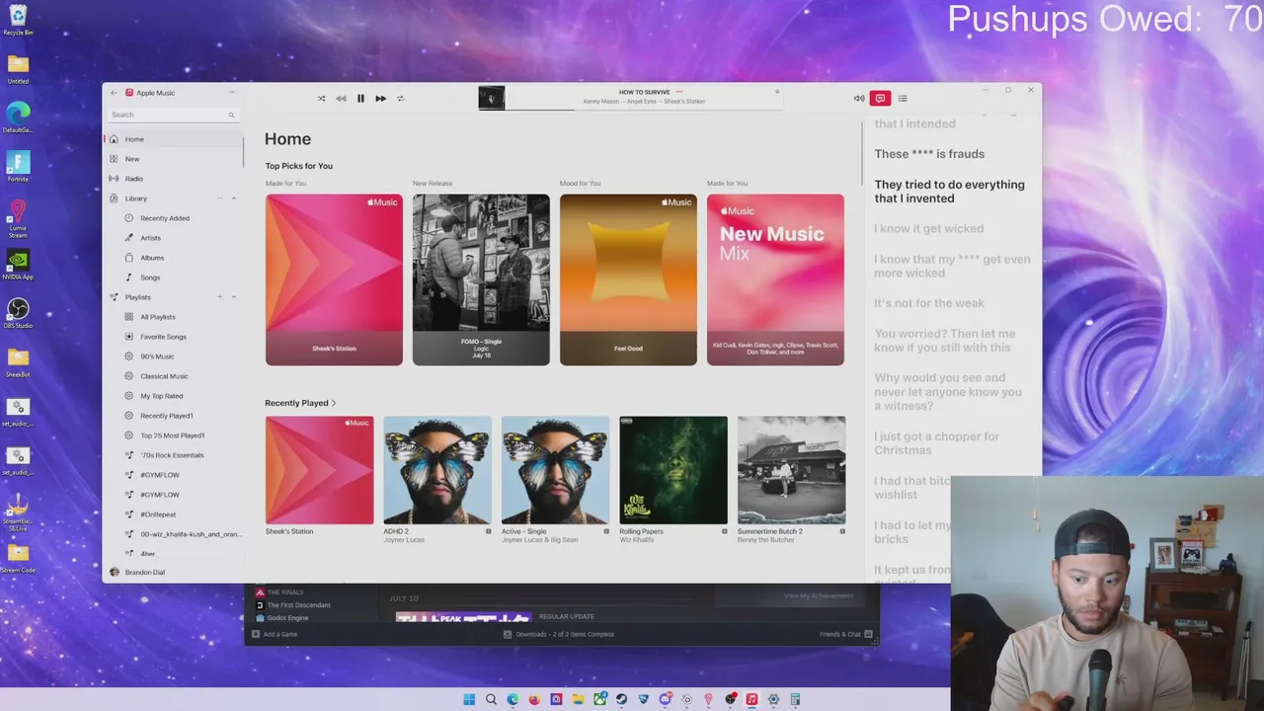Image resolution: width=1264 pixels, height=711 pixels.
Task: Open OBS Studio desktop icon
Action: [x=18, y=313]
